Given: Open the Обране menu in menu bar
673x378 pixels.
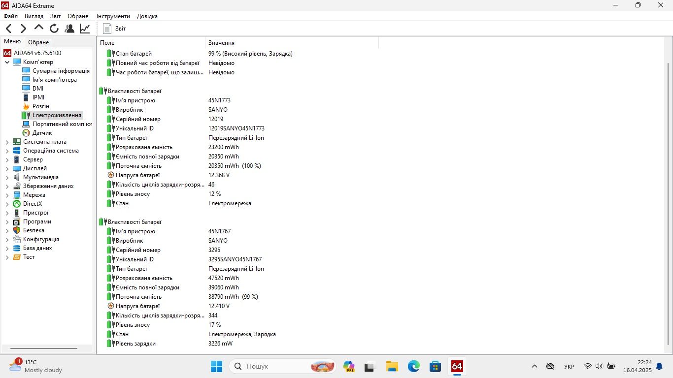Looking at the screenshot, I should coord(78,16).
